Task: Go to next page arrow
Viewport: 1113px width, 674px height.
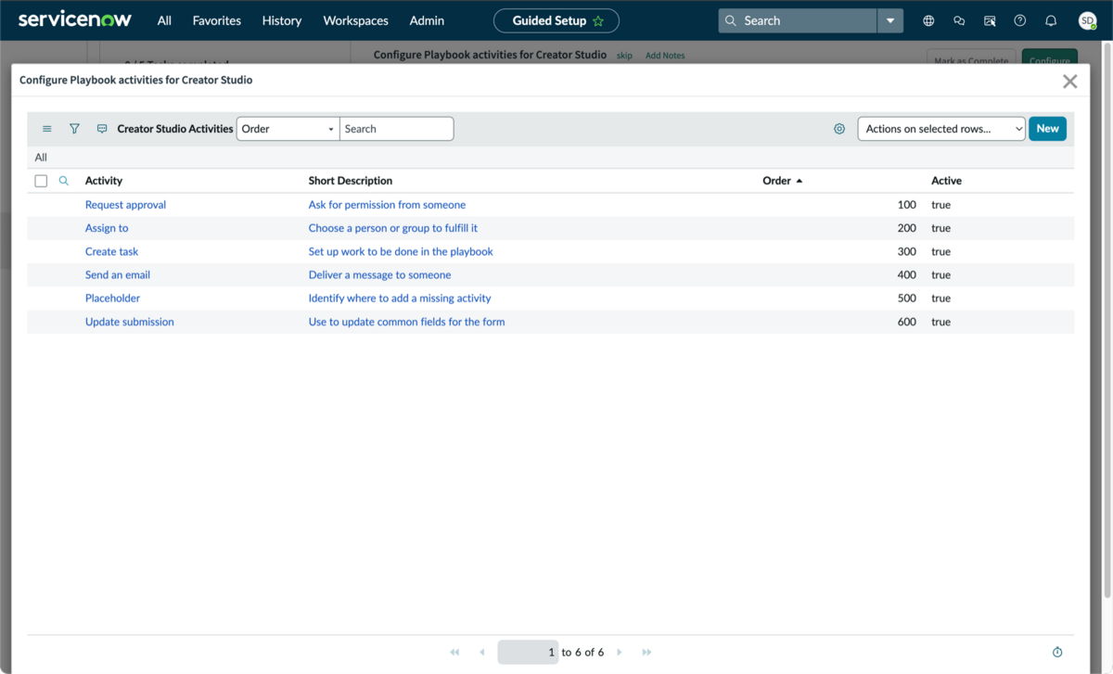Action: [620, 653]
